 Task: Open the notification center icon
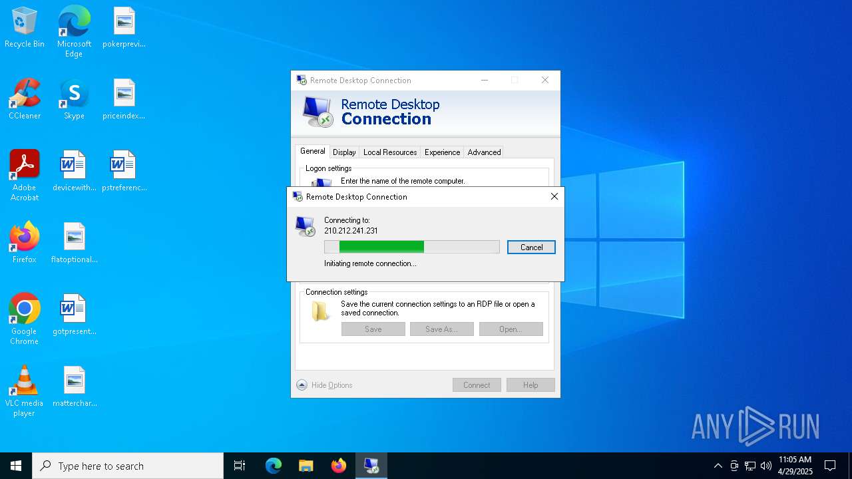(830, 466)
